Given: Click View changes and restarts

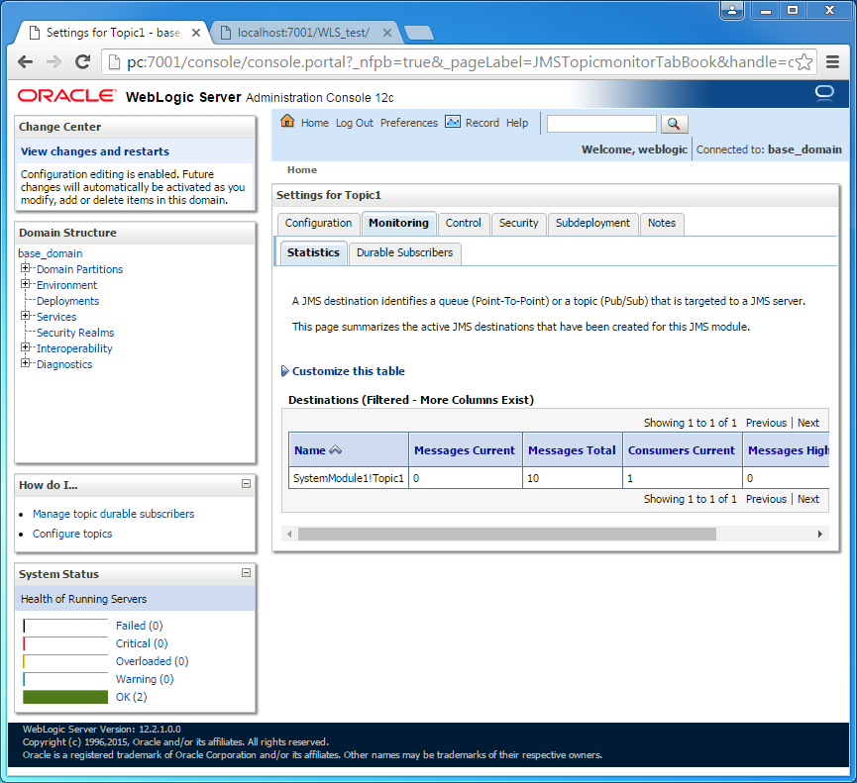Looking at the screenshot, I should tap(95, 151).
